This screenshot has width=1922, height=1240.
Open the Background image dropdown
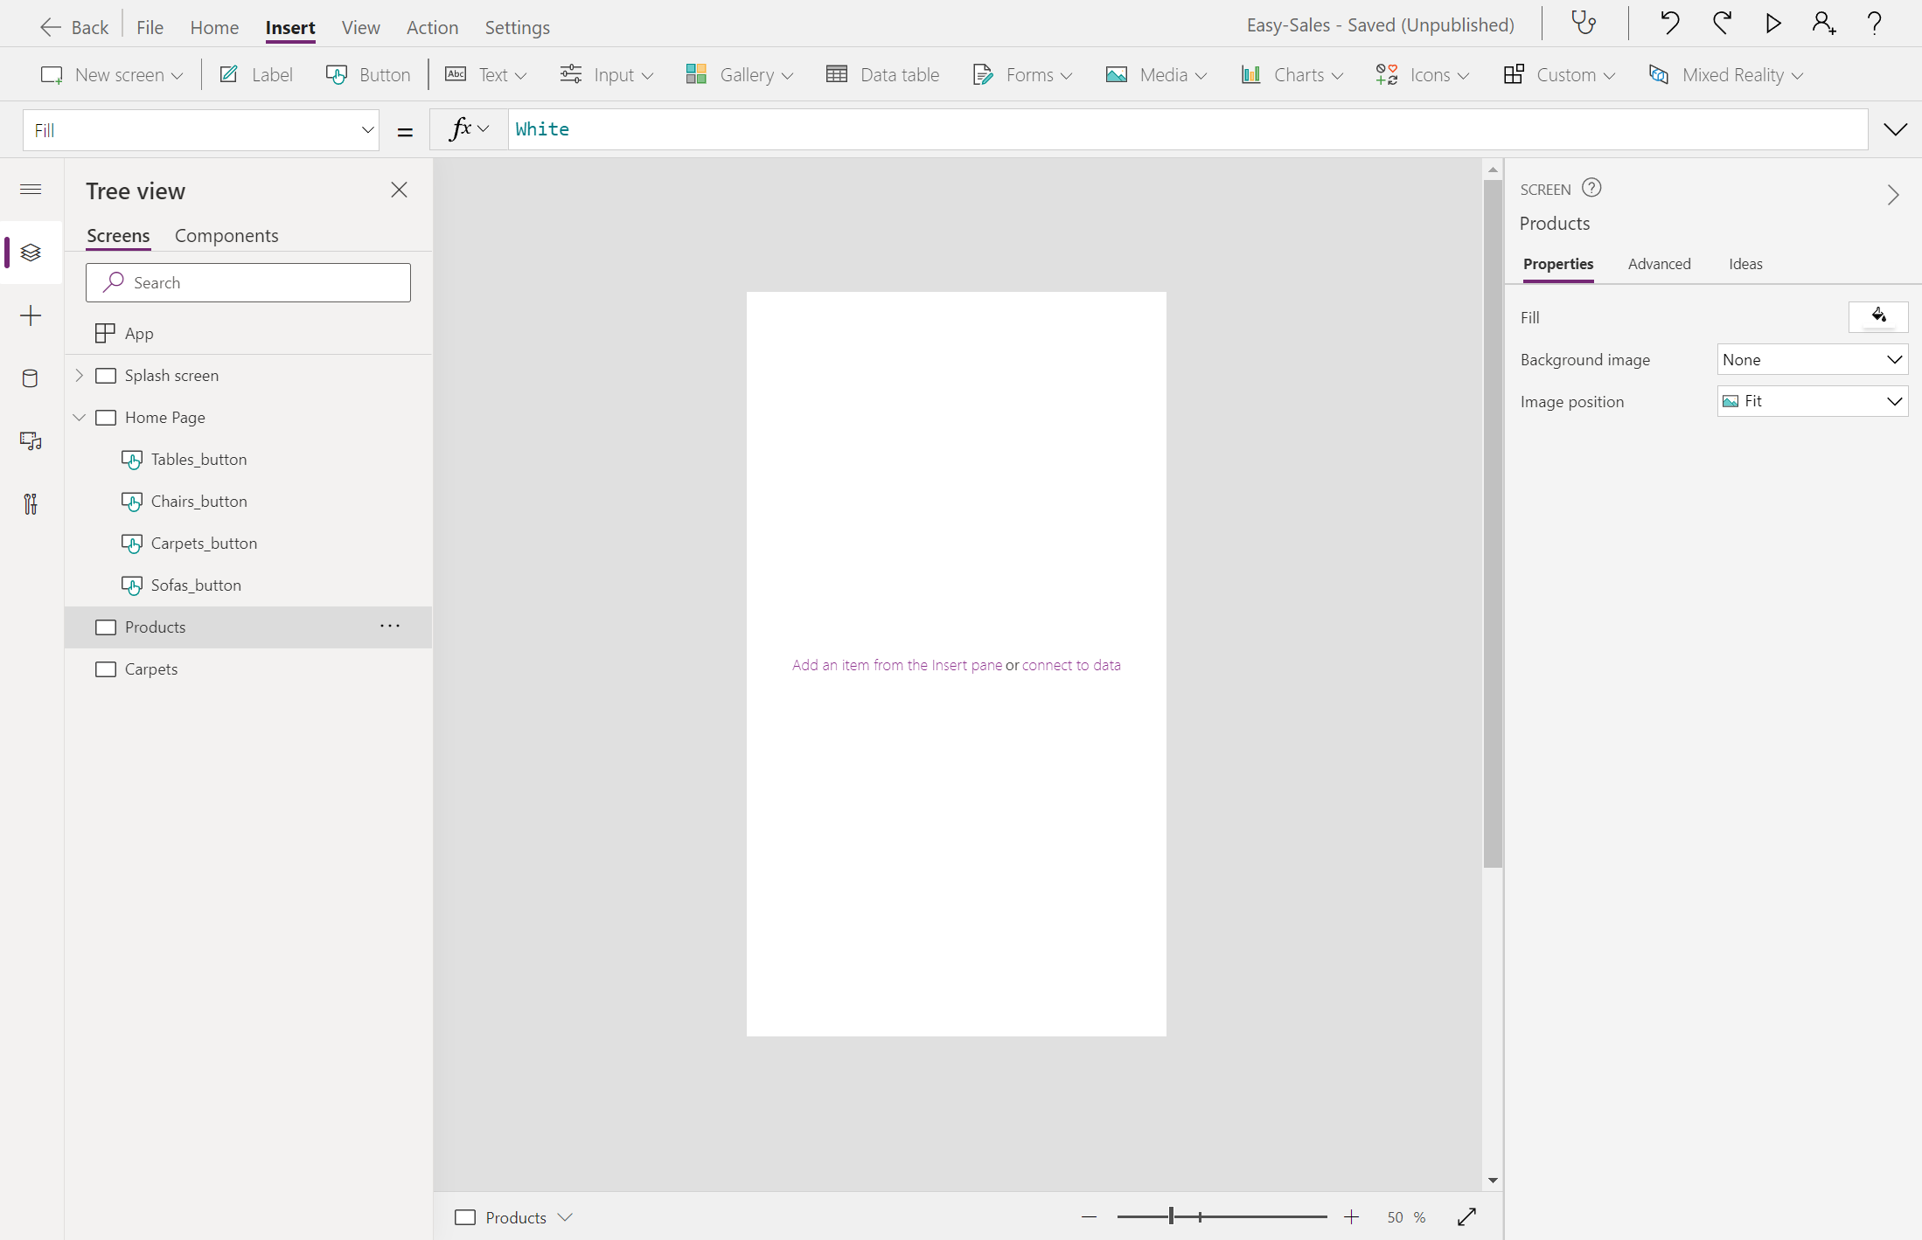(x=1812, y=359)
